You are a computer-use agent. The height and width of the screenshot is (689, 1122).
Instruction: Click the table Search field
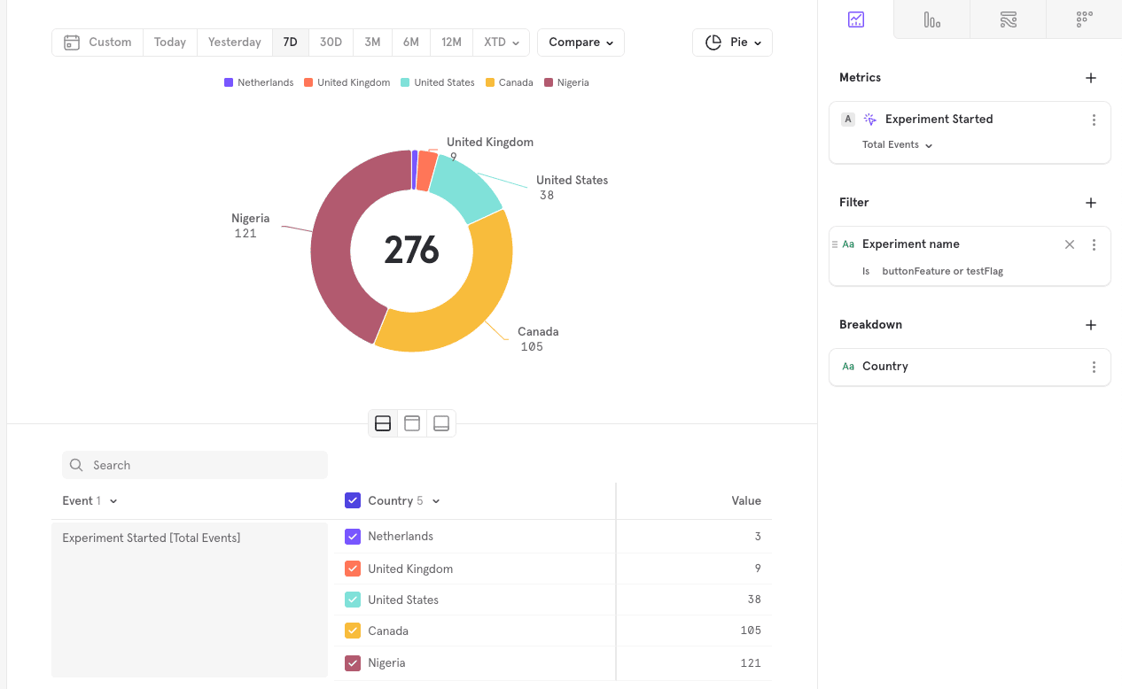click(195, 465)
